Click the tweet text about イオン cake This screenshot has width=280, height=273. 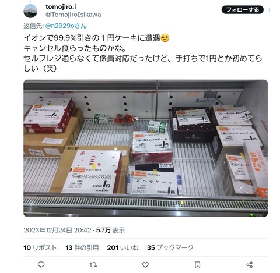[x=143, y=53]
